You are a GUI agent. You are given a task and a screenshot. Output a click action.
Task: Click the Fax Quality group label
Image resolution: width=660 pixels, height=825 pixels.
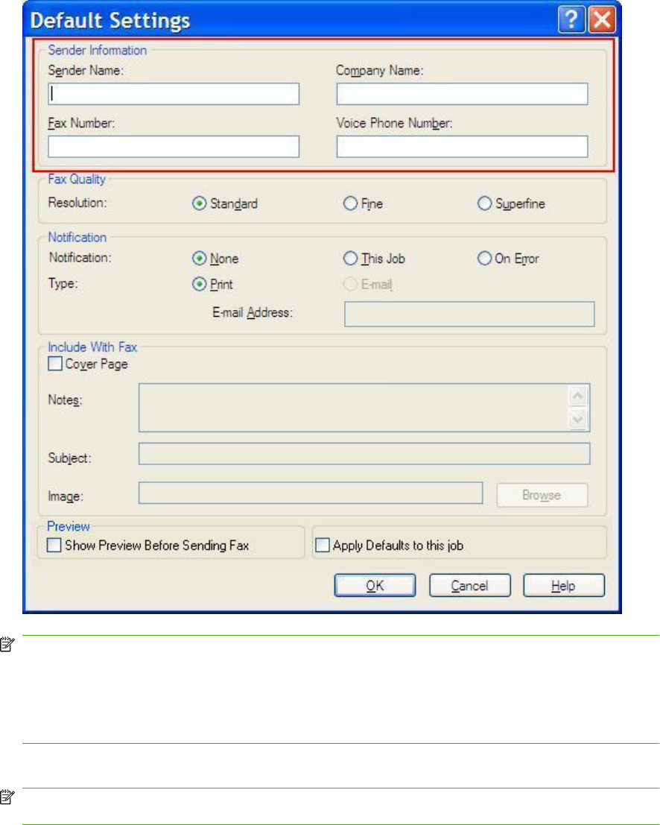pos(77,179)
